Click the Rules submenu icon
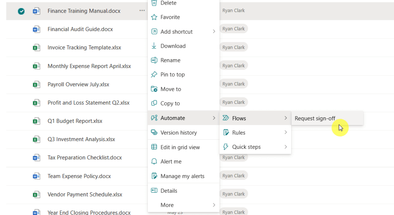The image size is (394, 215). 226,132
